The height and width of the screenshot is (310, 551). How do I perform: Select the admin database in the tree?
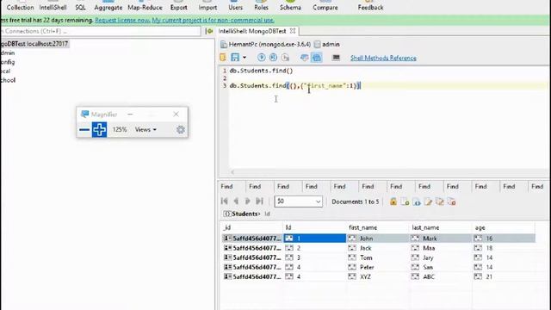[8, 53]
